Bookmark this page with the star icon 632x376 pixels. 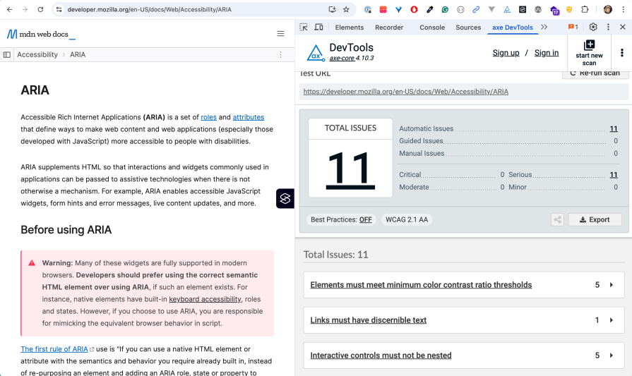(x=346, y=10)
